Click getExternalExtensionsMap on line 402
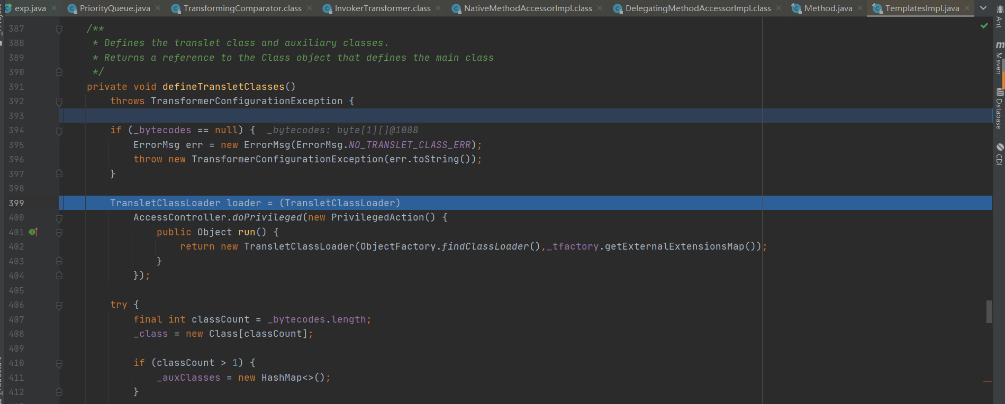 pos(675,246)
